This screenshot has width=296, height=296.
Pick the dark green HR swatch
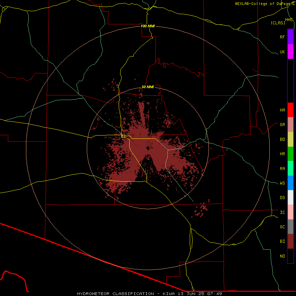click(x=290, y=154)
